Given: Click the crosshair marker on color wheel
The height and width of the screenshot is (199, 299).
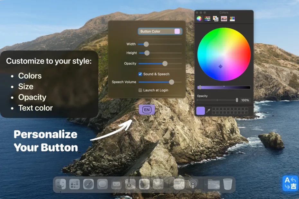Looking at the screenshot, I should [x=221, y=66].
